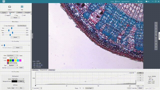The image size is (160, 90).
Task: Open the New Dye dropdown
Action: (12, 68)
